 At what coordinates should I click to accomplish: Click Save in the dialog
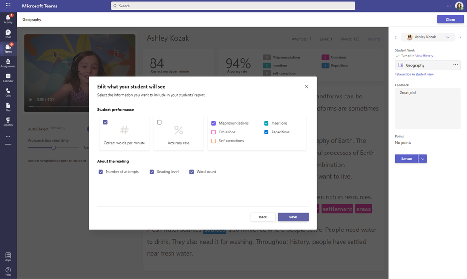(x=293, y=217)
